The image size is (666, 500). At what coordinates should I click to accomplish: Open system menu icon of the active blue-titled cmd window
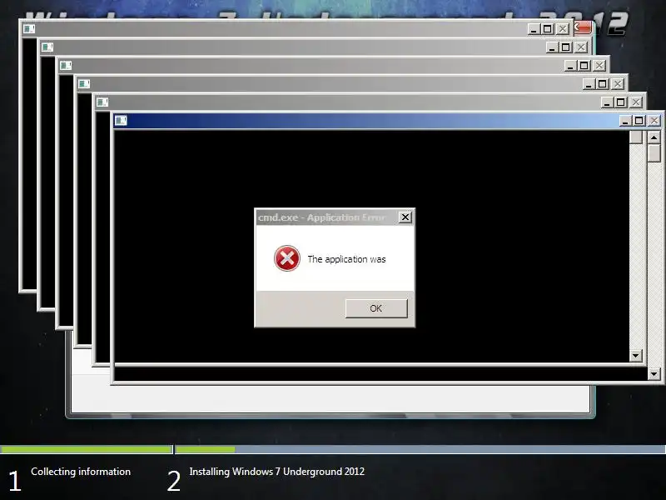pos(121,121)
